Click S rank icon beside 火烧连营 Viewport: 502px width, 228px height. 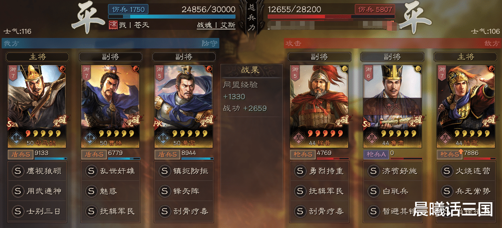447,171
